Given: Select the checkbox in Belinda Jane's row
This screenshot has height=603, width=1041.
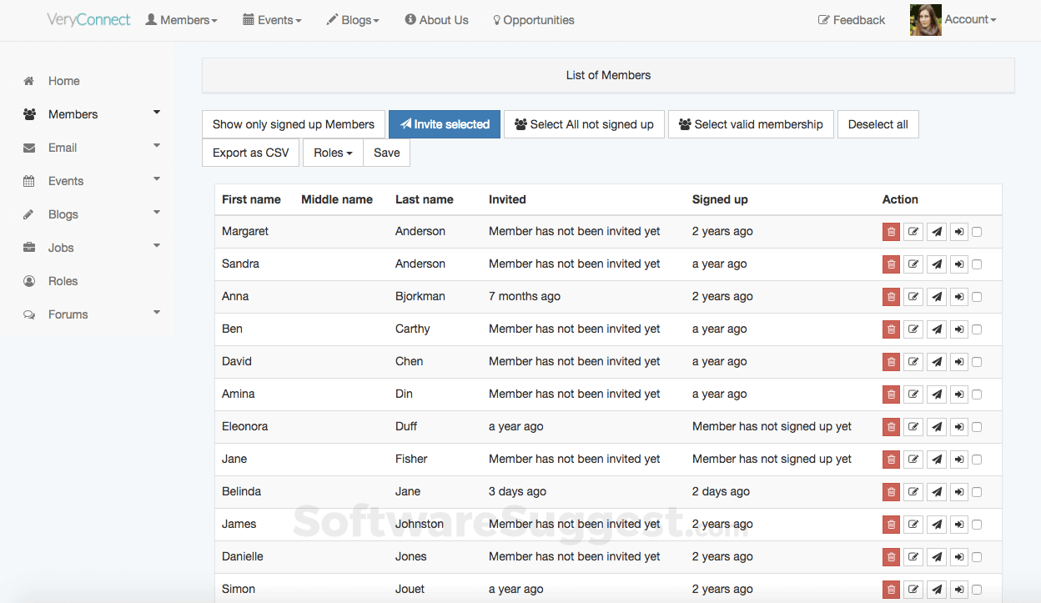Looking at the screenshot, I should pyautogui.click(x=977, y=492).
